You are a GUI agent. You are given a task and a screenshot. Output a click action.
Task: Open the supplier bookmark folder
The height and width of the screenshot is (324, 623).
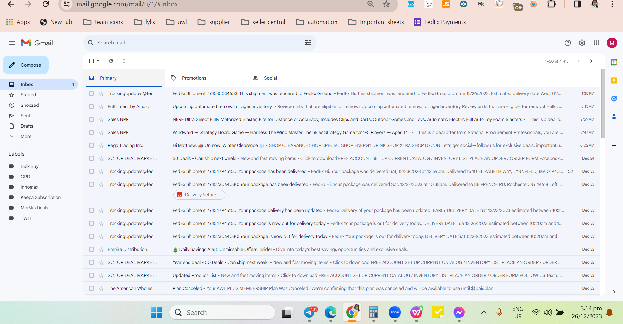214,22
